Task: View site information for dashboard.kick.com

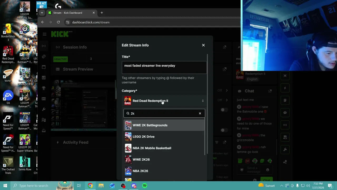Action: pyautogui.click(x=68, y=22)
